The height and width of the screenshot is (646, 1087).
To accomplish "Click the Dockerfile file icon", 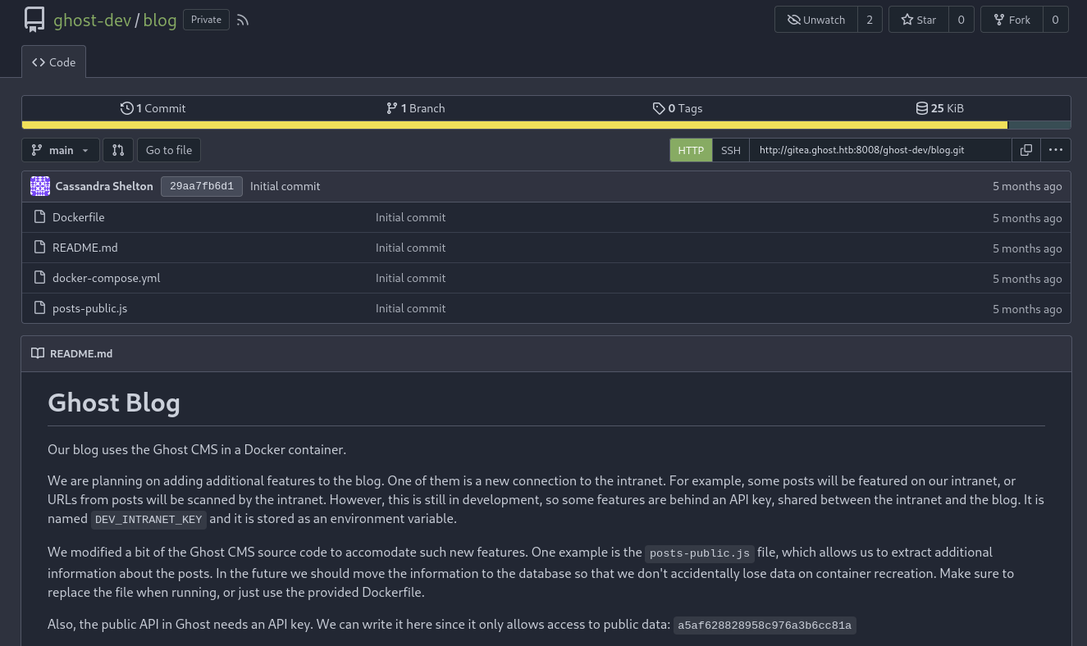I will pyautogui.click(x=39, y=217).
